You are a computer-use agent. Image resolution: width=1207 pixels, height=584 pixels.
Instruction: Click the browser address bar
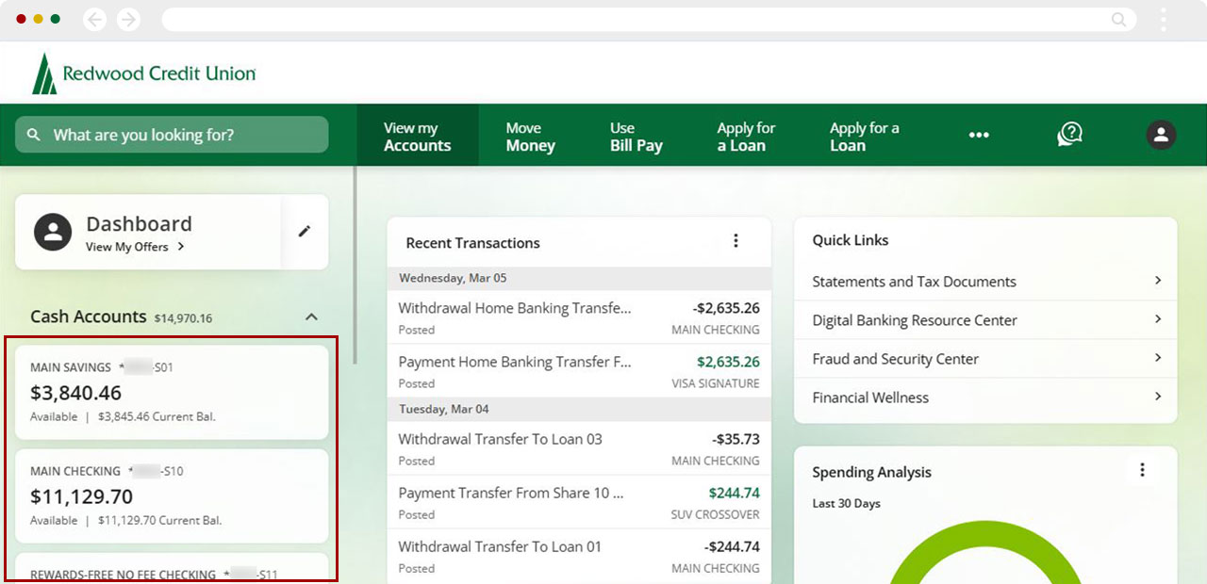(x=649, y=20)
